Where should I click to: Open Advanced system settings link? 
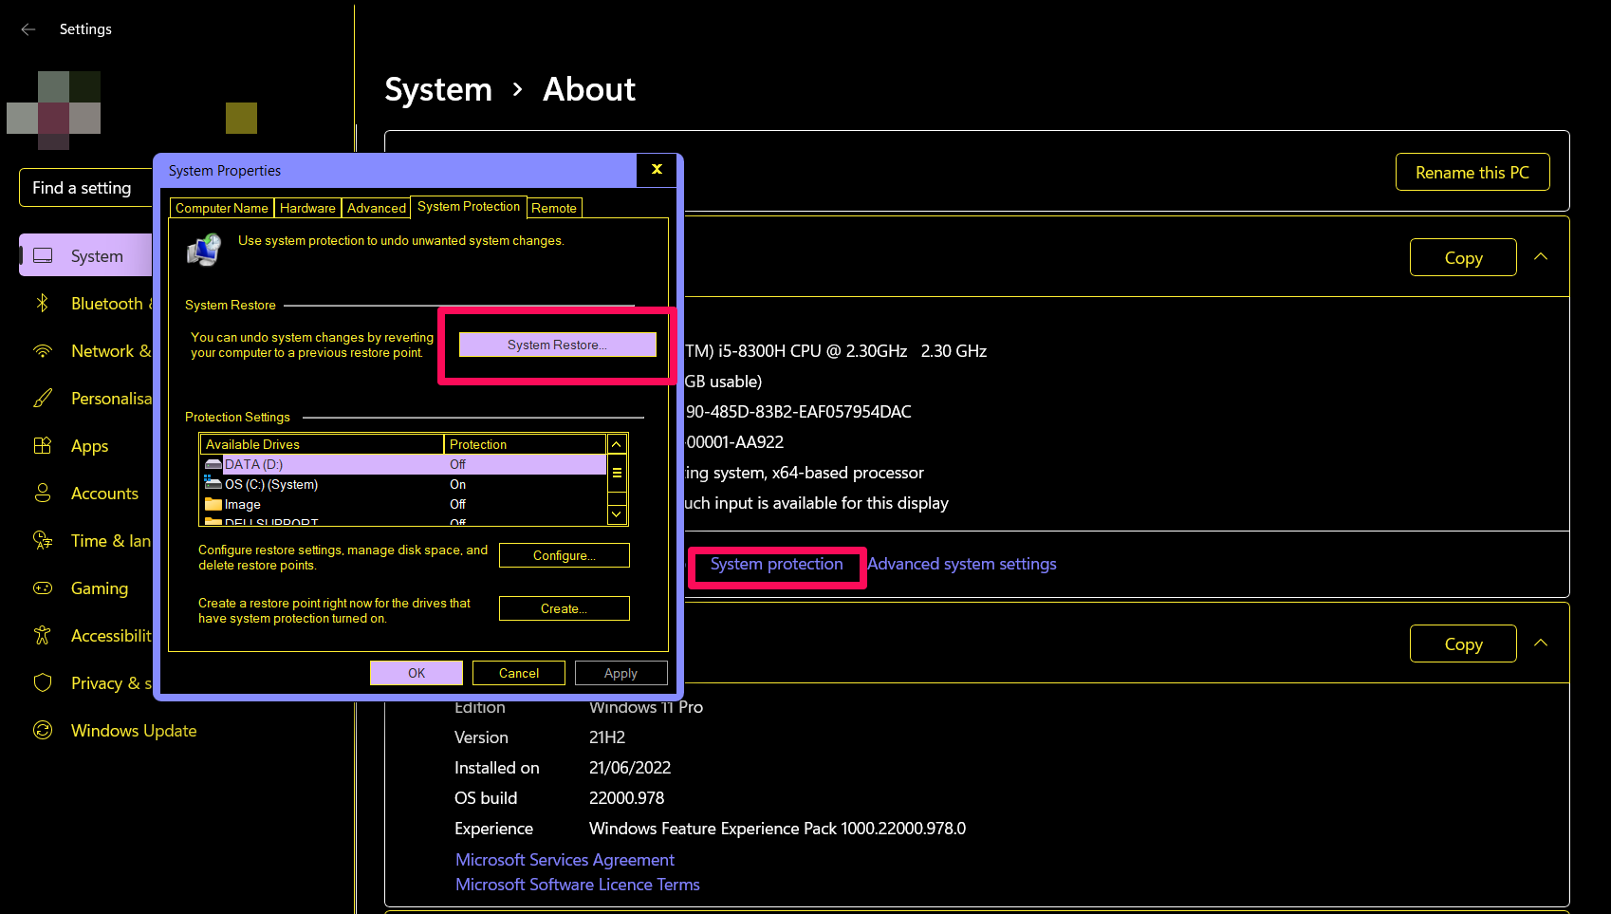point(962,564)
